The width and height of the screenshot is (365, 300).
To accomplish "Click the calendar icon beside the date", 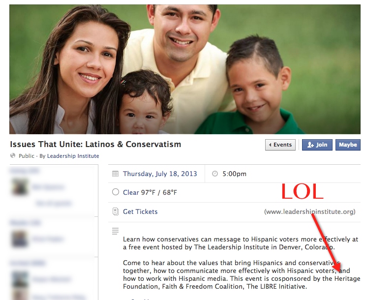I will click(115, 174).
